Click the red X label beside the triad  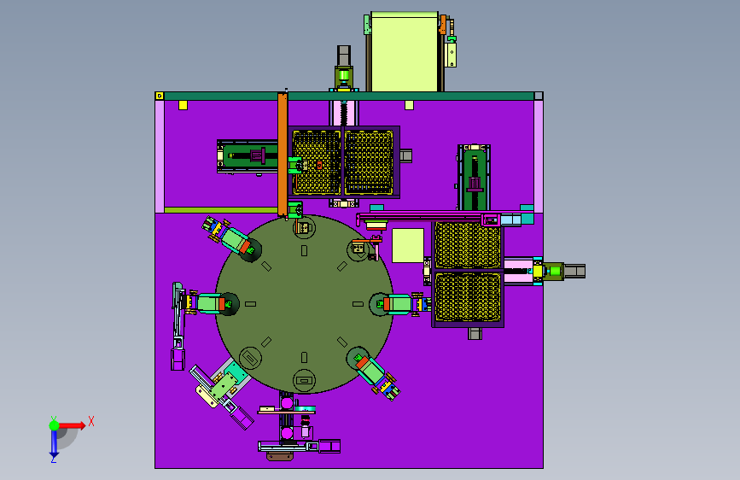[91, 421]
